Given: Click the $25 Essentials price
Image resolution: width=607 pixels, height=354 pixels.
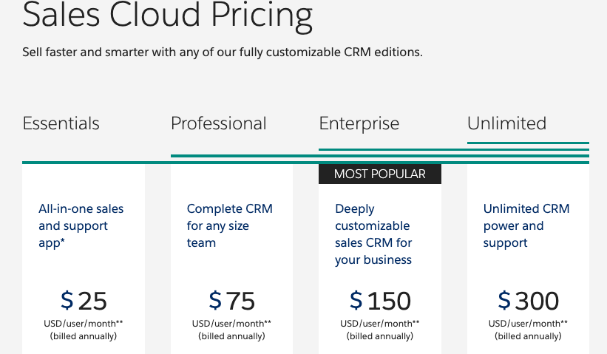Looking at the screenshot, I should 84,301.
